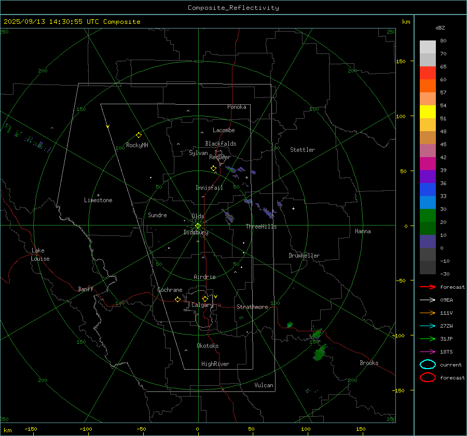Pick the red 60-65 dBZ color block
The image size is (467, 436).
[428, 73]
